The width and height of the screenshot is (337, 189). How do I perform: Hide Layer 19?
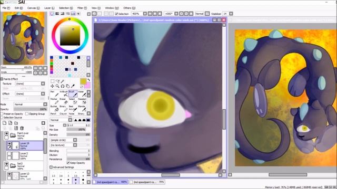tap(9, 144)
